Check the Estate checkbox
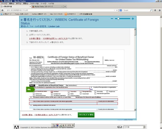Viewport: 162px width, 129px height. click(69, 94)
